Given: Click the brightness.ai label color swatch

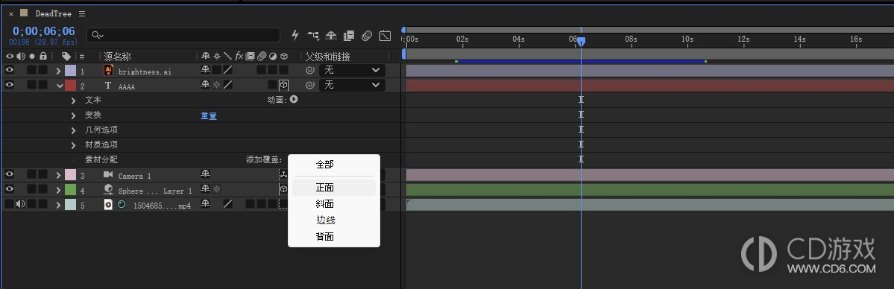Looking at the screenshot, I should click(70, 71).
